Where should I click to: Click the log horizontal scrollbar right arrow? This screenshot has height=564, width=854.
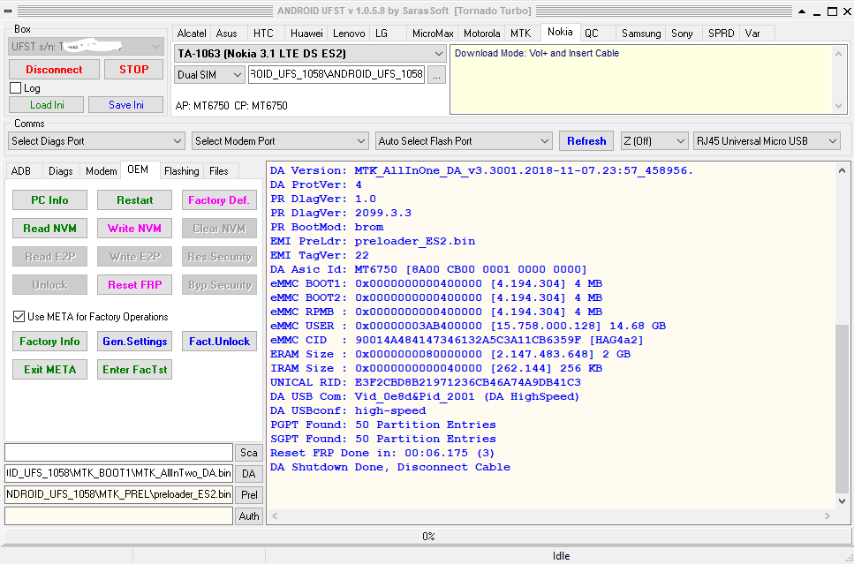pyautogui.click(x=828, y=515)
